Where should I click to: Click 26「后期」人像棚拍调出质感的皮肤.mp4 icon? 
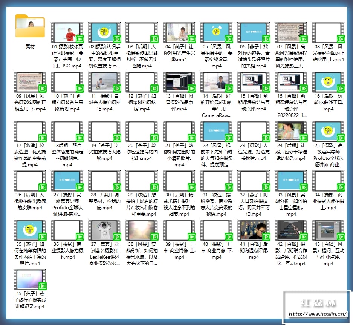30,181
